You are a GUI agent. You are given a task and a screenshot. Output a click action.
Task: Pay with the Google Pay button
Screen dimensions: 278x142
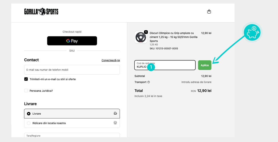pyautogui.click(x=72, y=41)
